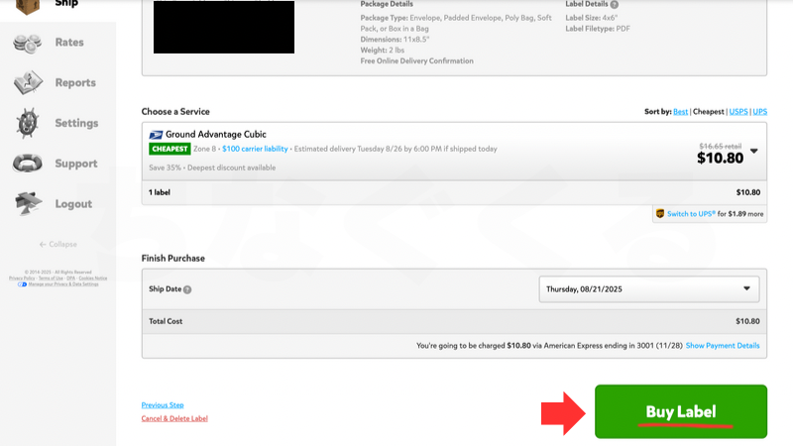Click Cancel & Delete Label link
The width and height of the screenshot is (793, 446).
pyautogui.click(x=174, y=418)
